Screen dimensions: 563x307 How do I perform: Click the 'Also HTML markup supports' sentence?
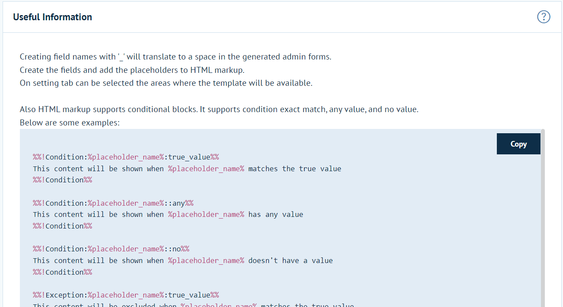click(219, 110)
